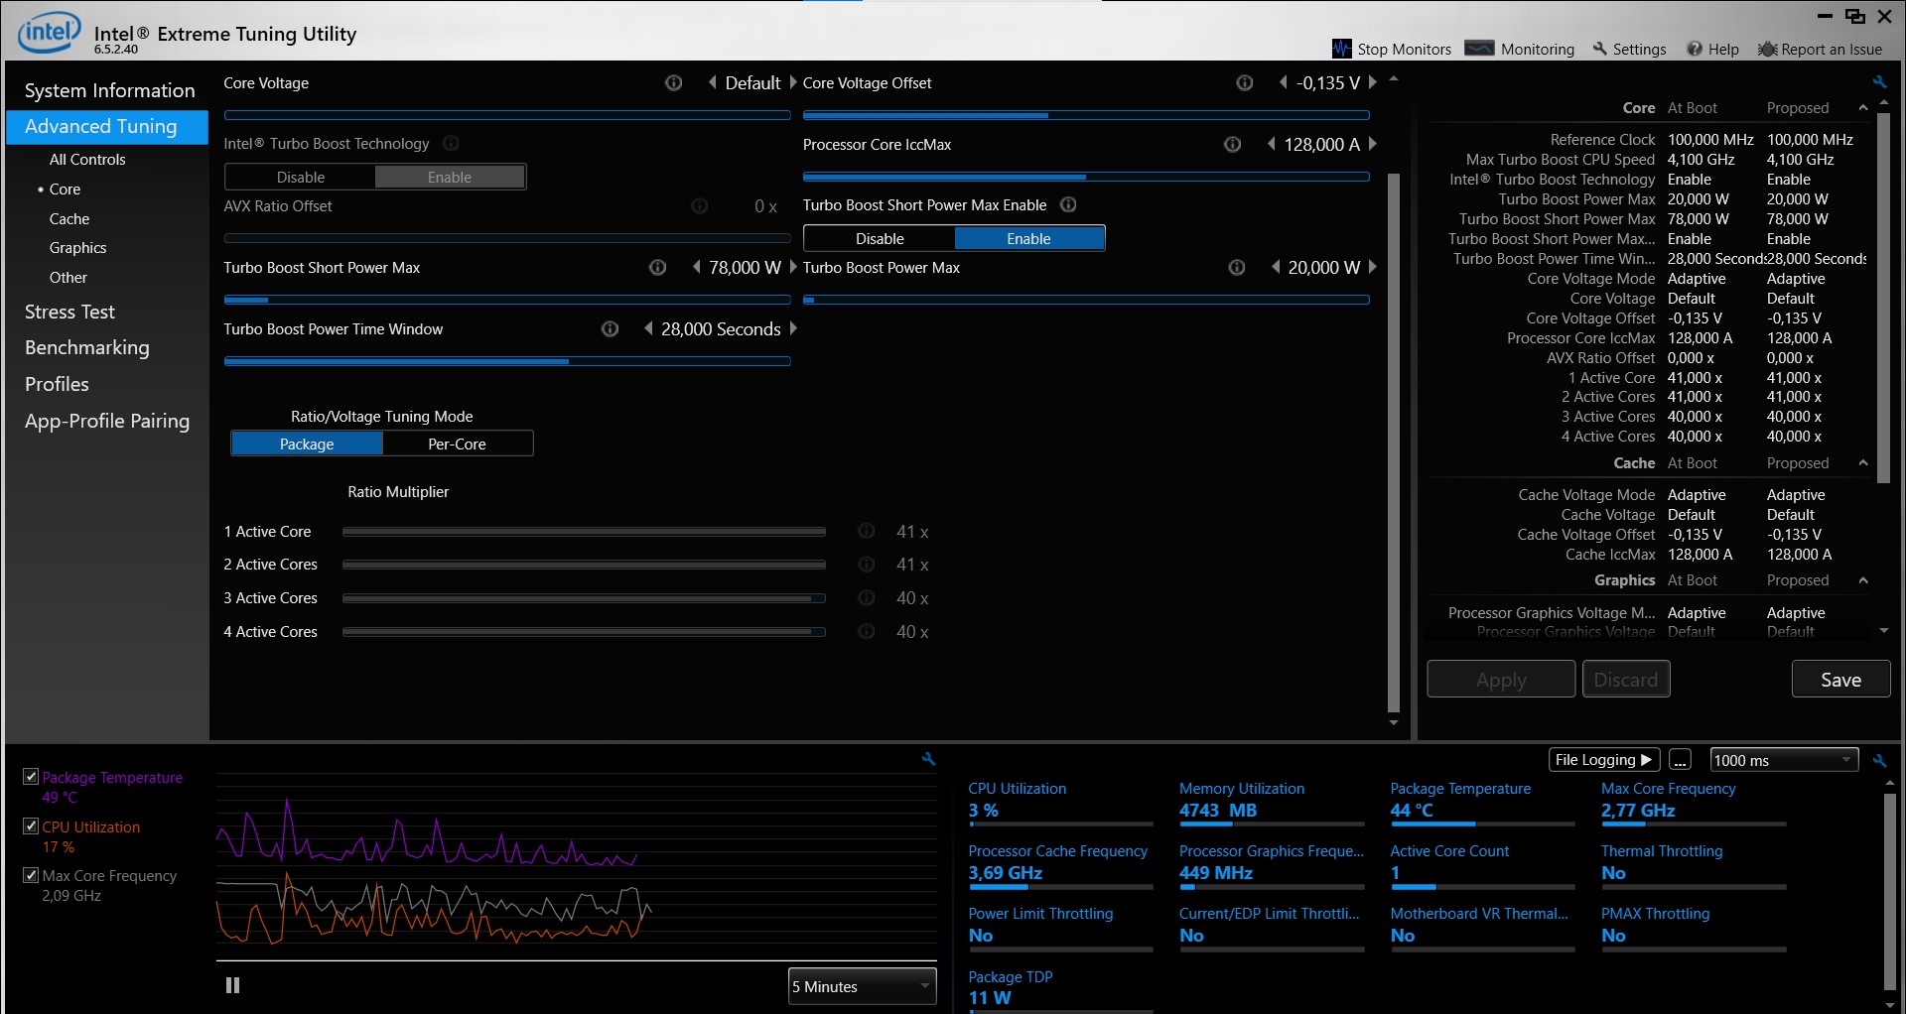Open Stress Test section
Image resolution: width=1906 pixels, height=1014 pixels.
[69, 312]
